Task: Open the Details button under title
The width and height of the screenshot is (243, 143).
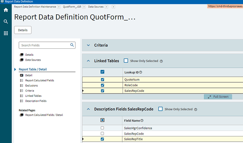Action: click(23, 30)
